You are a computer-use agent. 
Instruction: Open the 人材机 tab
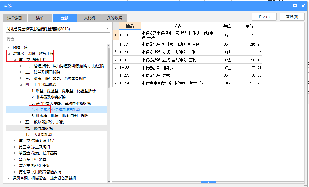point(90,18)
